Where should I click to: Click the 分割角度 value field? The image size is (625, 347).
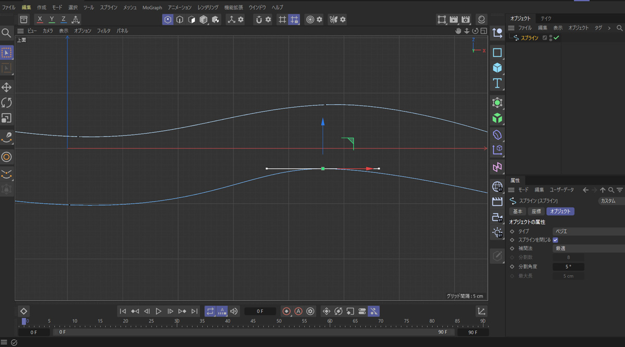coord(568,267)
